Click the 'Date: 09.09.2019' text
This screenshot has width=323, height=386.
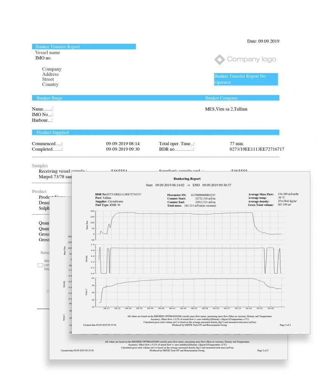tap(263, 41)
